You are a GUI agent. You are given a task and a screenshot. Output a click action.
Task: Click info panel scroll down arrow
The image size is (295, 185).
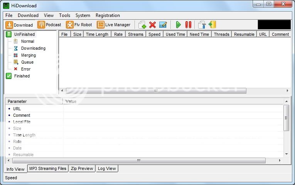[287, 154]
